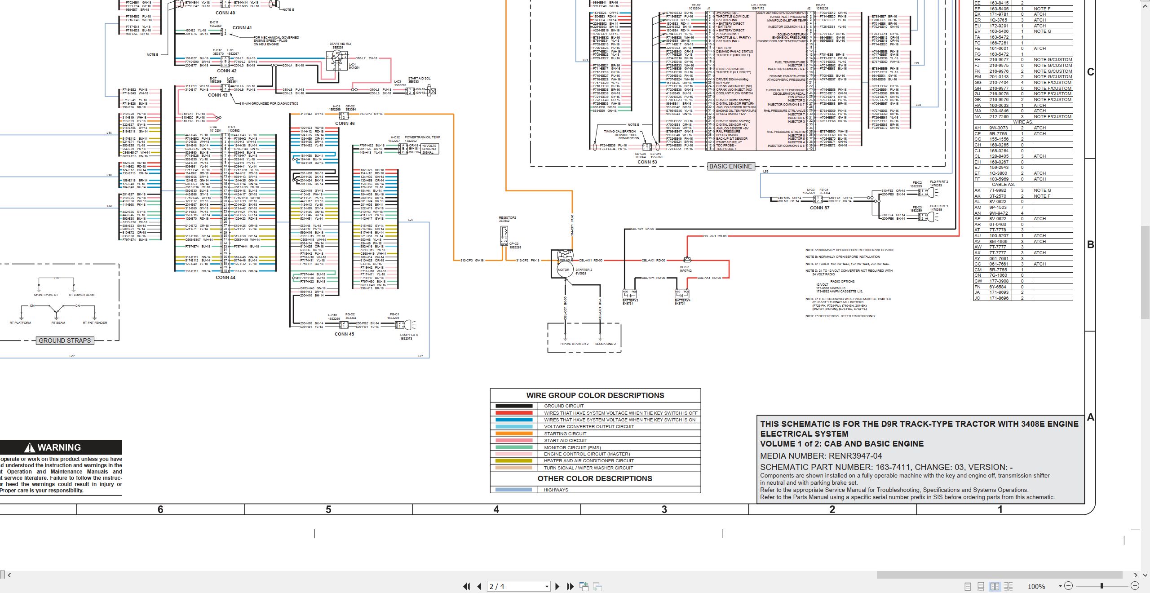1150x593 pixels.
Task: Click the horizontal scrollbar right arrow
Action: (1136, 575)
